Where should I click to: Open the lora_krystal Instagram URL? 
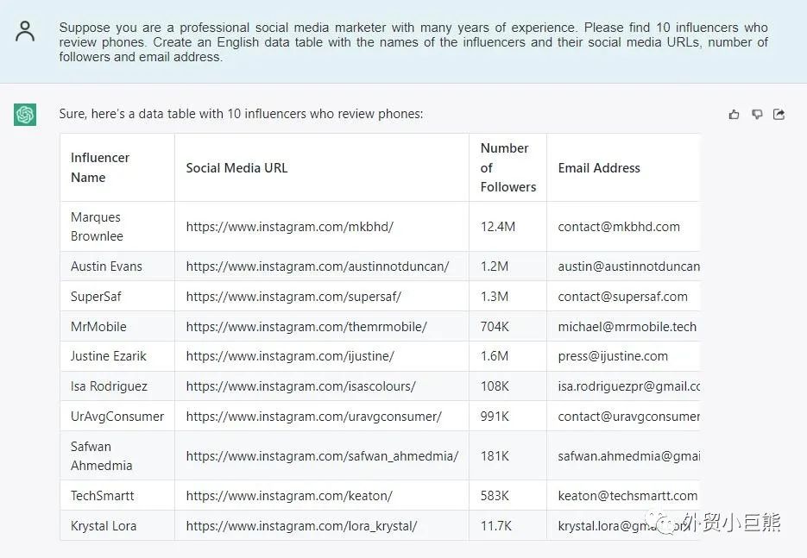coord(301,526)
